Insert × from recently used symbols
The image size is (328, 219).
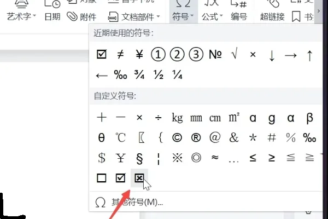253,55
